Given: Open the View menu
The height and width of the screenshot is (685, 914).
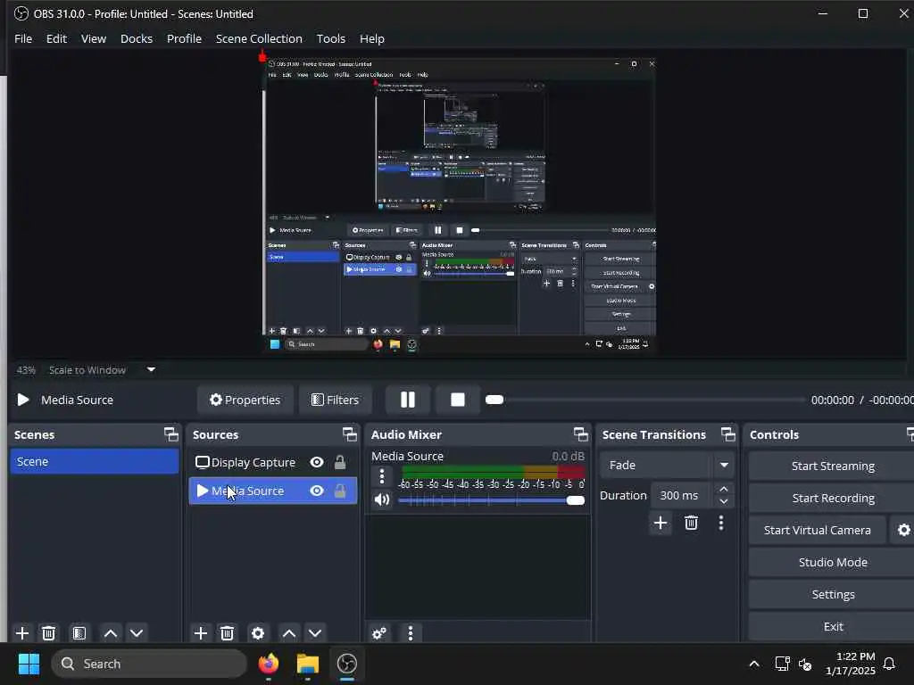Looking at the screenshot, I should point(93,38).
